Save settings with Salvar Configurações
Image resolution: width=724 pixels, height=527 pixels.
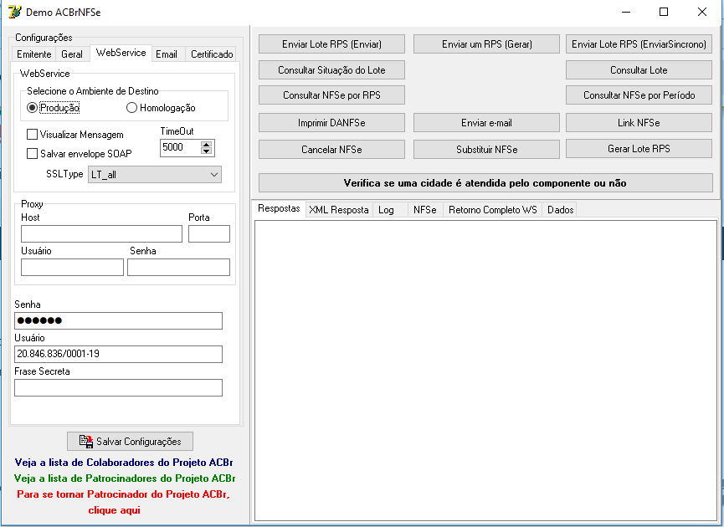coord(131,441)
